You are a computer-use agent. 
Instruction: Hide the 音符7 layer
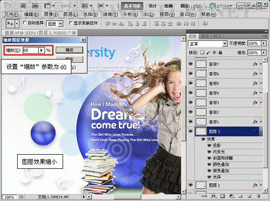[190, 64]
